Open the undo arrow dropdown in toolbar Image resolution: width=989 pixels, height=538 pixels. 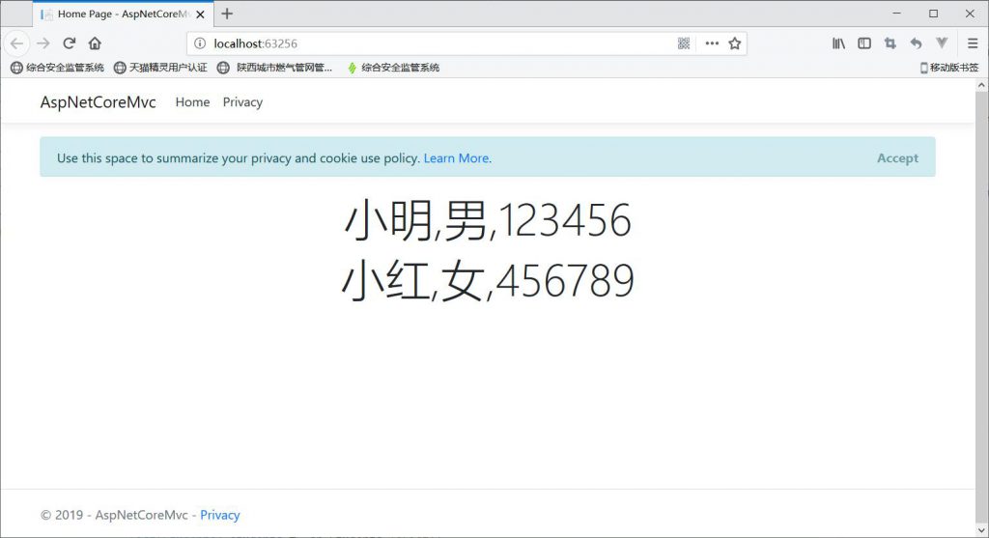tap(916, 43)
